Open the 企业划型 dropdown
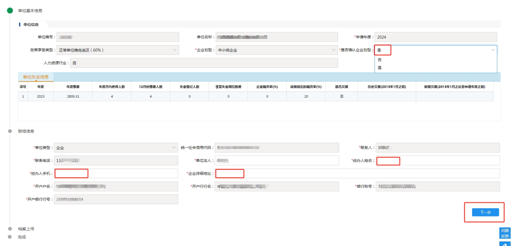 point(276,50)
